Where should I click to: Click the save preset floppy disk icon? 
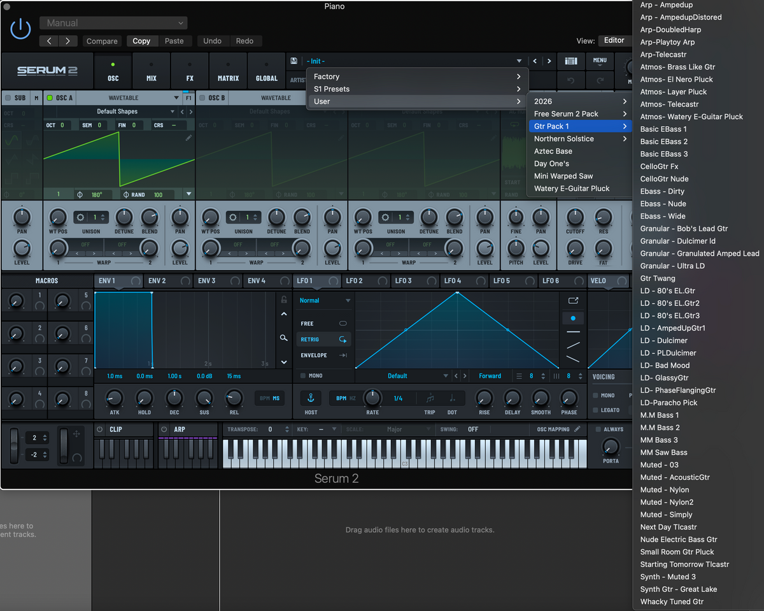294,61
